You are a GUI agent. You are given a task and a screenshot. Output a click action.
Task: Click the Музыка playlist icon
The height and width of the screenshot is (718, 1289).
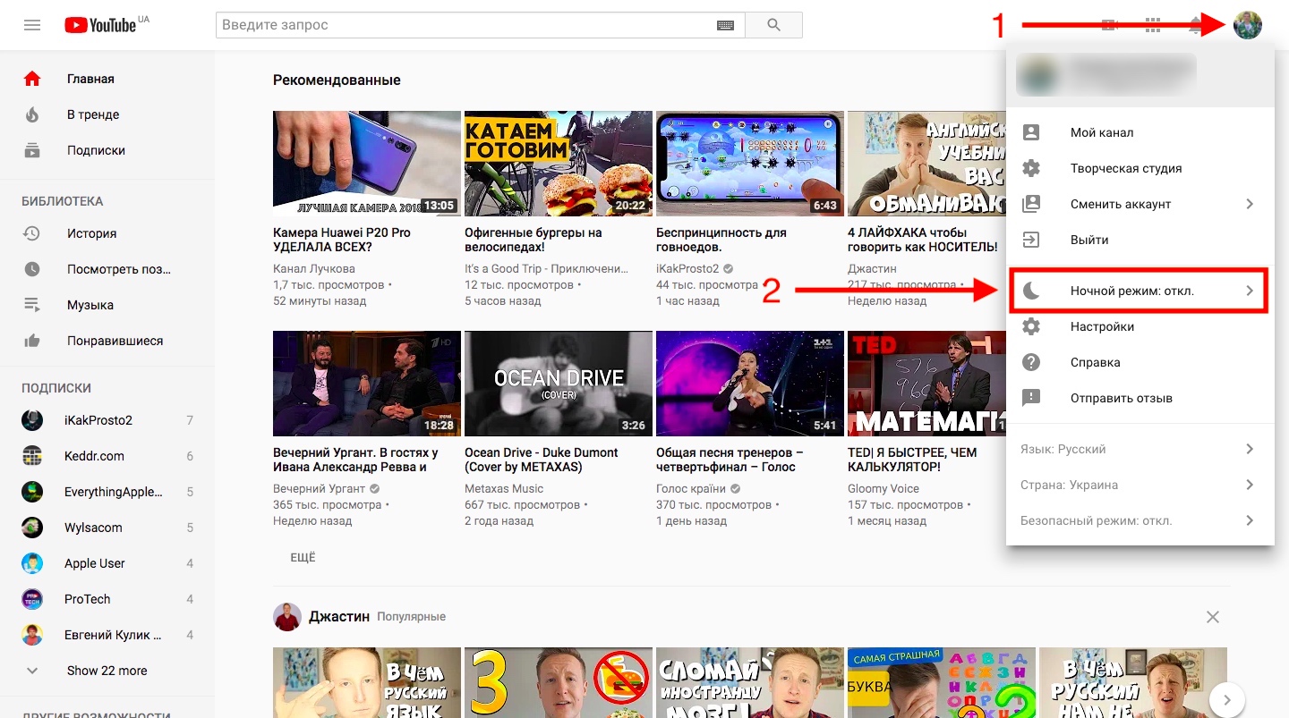pyautogui.click(x=32, y=305)
